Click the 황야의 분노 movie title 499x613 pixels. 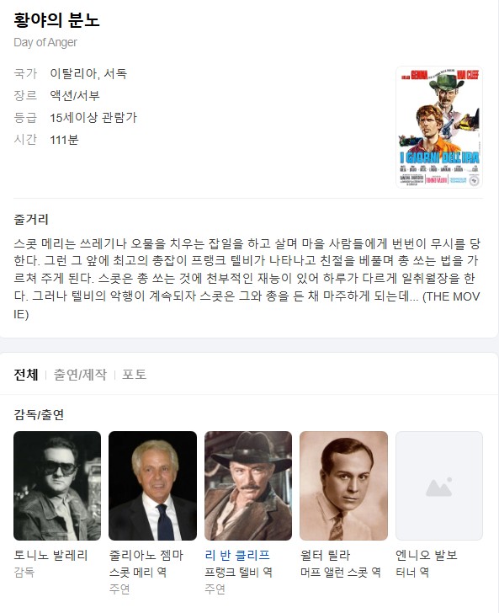(56, 20)
